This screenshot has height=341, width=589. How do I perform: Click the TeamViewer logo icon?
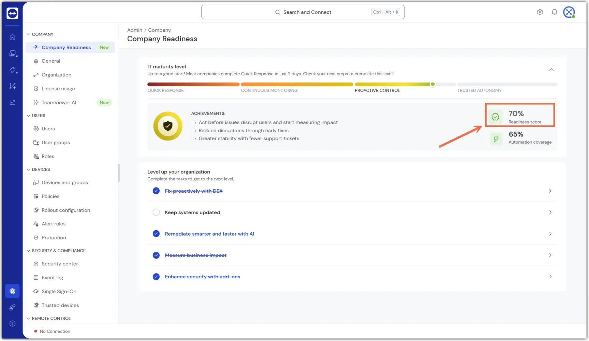click(12, 13)
